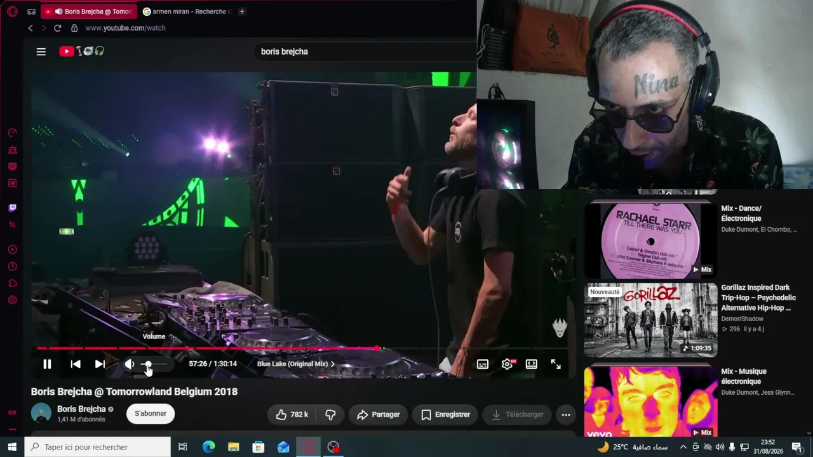Screen dimensions: 813x457
Task: Open the Gorillaz video thumbnail
Action: tap(651, 321)
